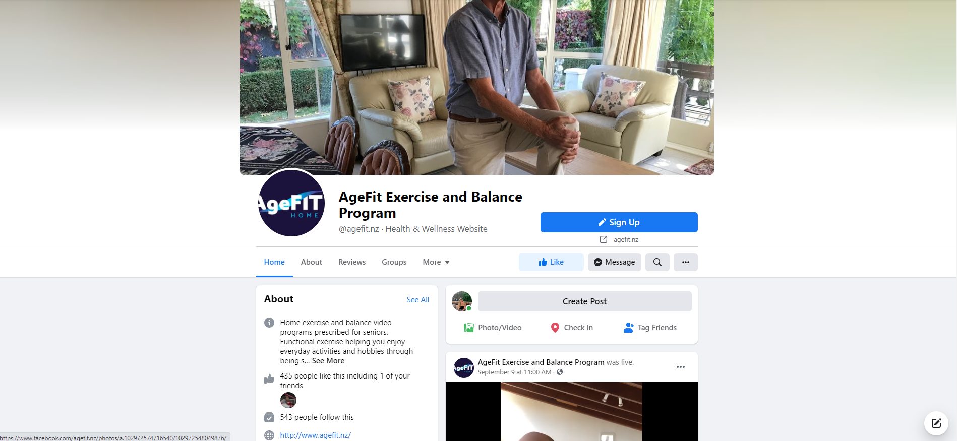957x441 pixels.
Task: Toggle Like for this page
Action: [551, 262]
